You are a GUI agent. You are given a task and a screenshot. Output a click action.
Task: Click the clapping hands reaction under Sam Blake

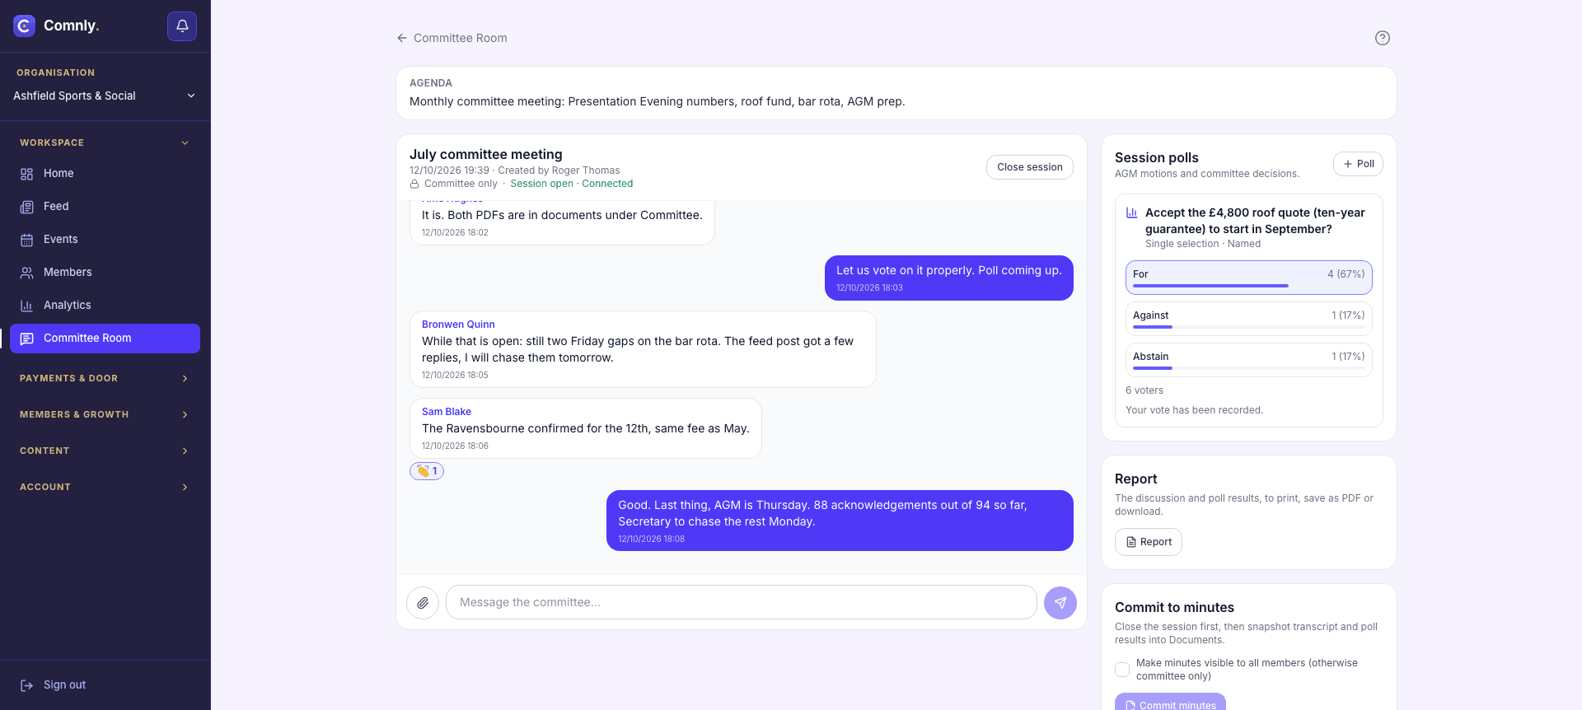427,471
